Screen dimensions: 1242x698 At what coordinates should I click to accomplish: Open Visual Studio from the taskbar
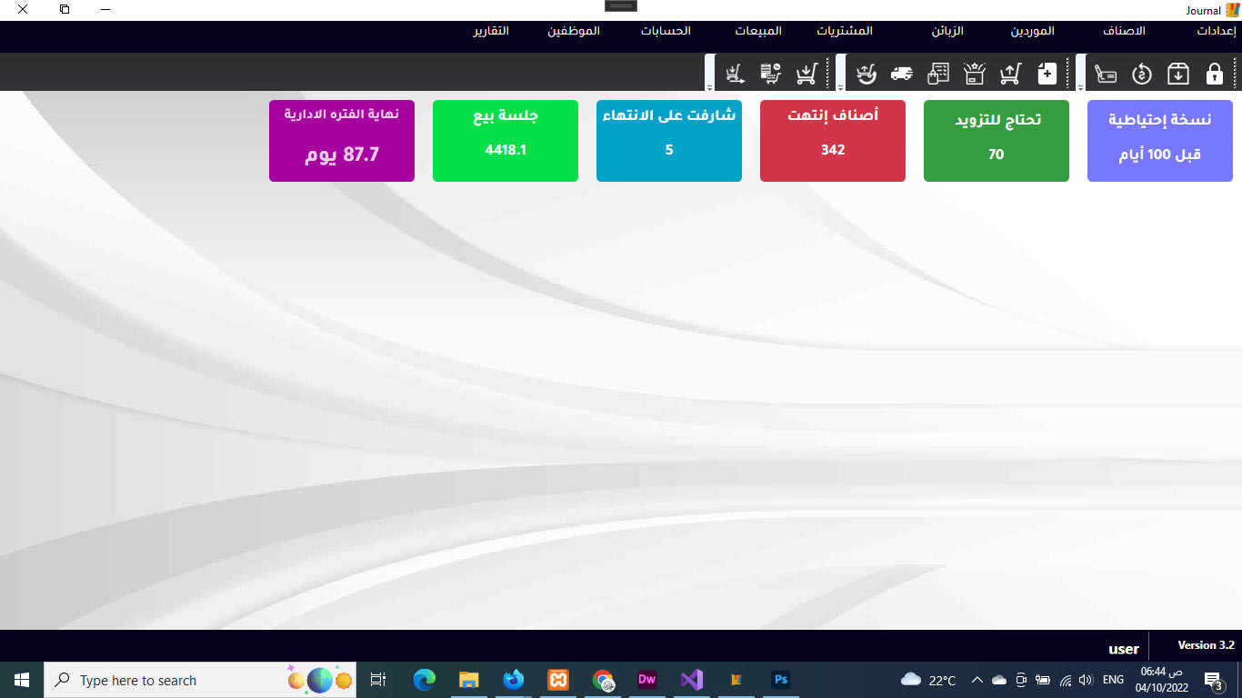(692, 680)
